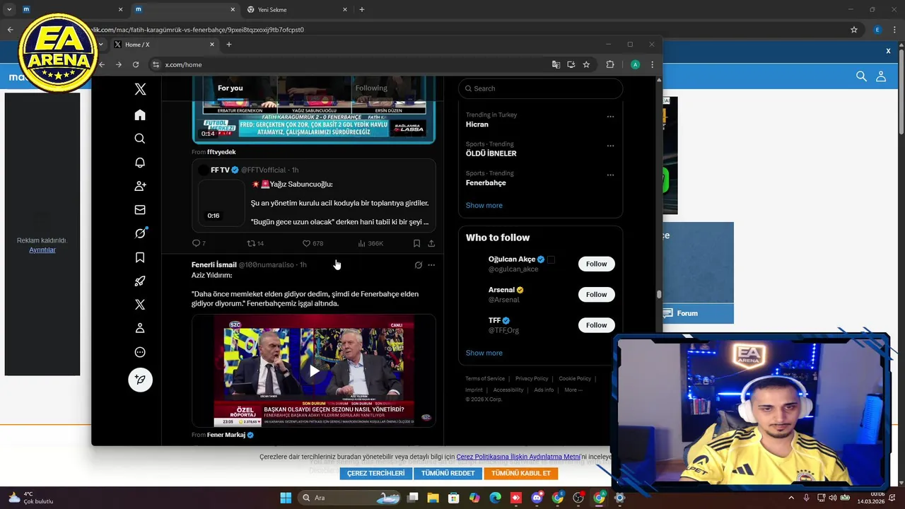Click TÜMÜNÜ KABUL ET button

click(521, 474)
